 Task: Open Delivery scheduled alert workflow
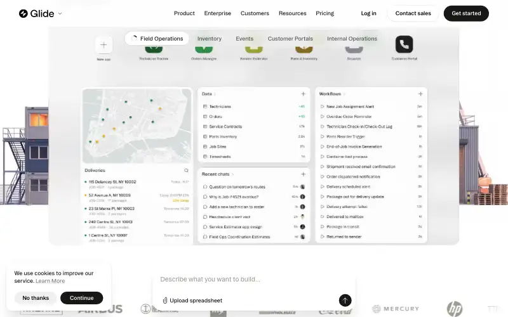(371, 186)
